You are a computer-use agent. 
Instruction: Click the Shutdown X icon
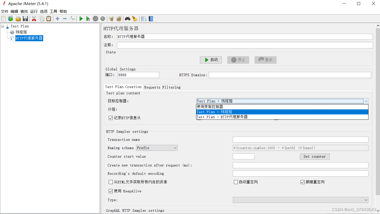tap(103, 19)
